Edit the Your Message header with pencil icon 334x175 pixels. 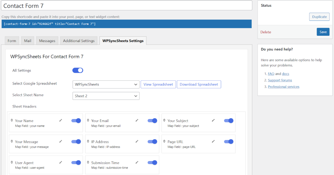pos(61,141)
